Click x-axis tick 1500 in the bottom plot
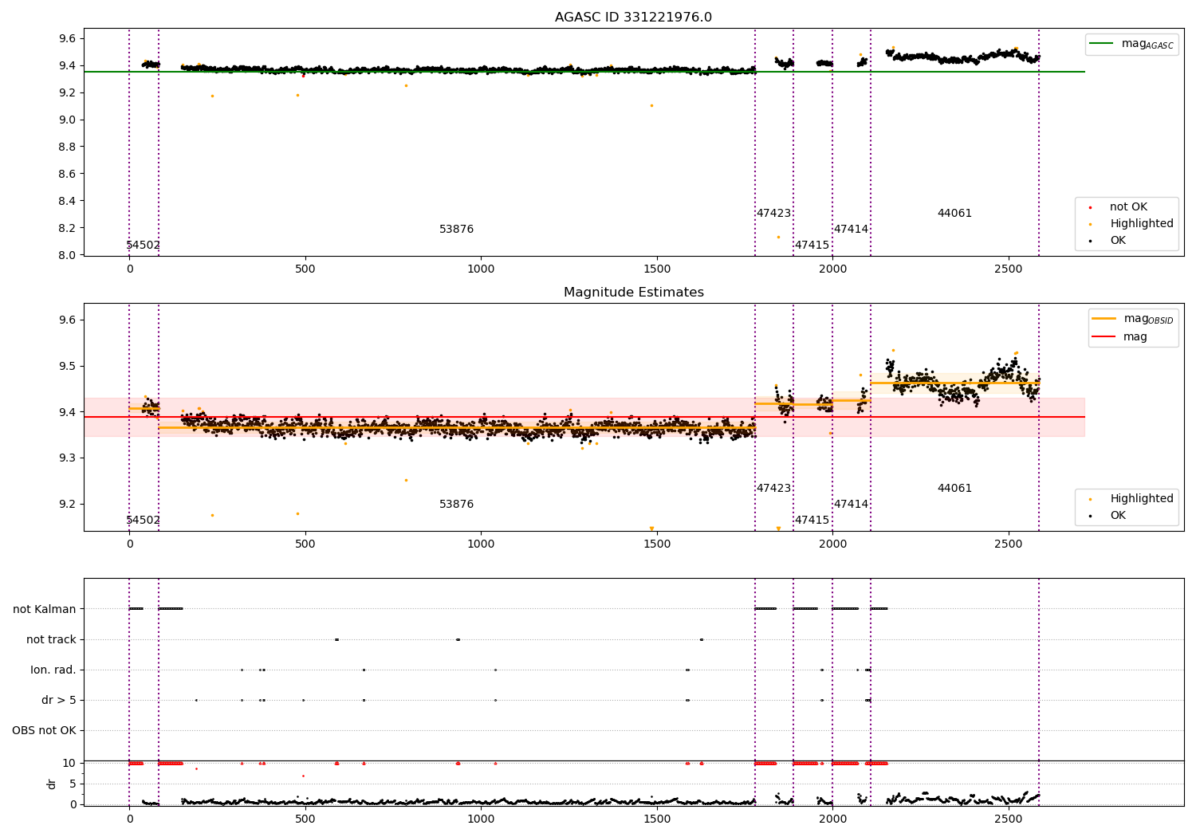1196x837 pixels. pos(657,819)
